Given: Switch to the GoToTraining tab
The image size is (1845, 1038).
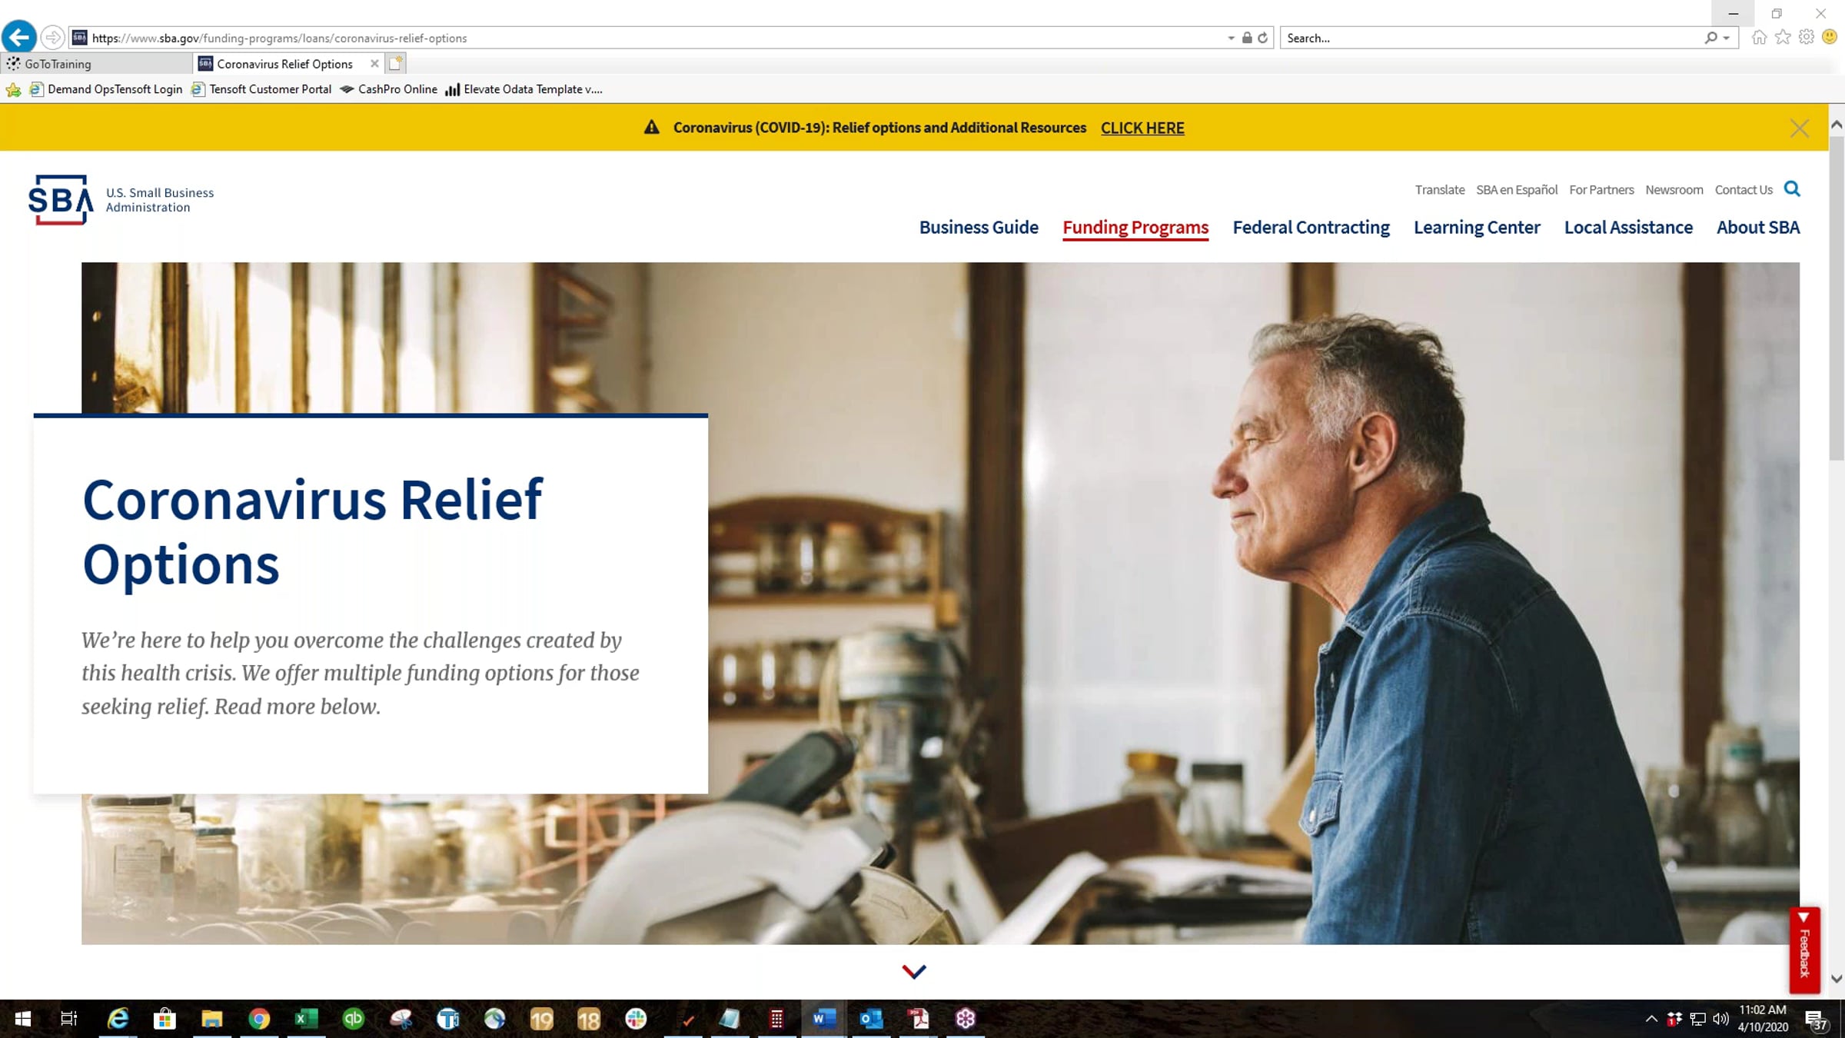Looking at the screenshot, I should click(x=58, y=64).
